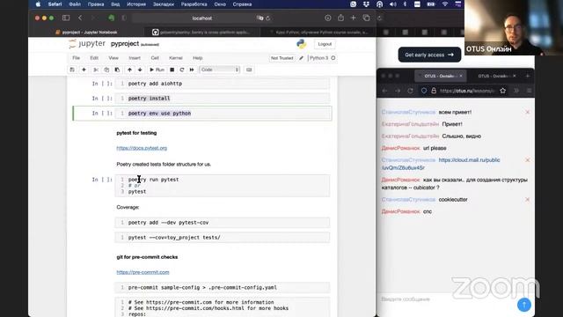The image size is (563, 317).
Task: Open the command palette keyboard icon
Action: tap(249, 70)
